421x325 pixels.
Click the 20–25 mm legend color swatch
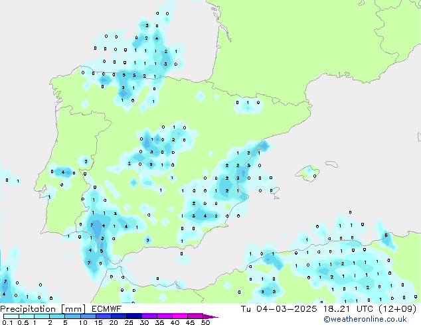[x=119, y=316]
